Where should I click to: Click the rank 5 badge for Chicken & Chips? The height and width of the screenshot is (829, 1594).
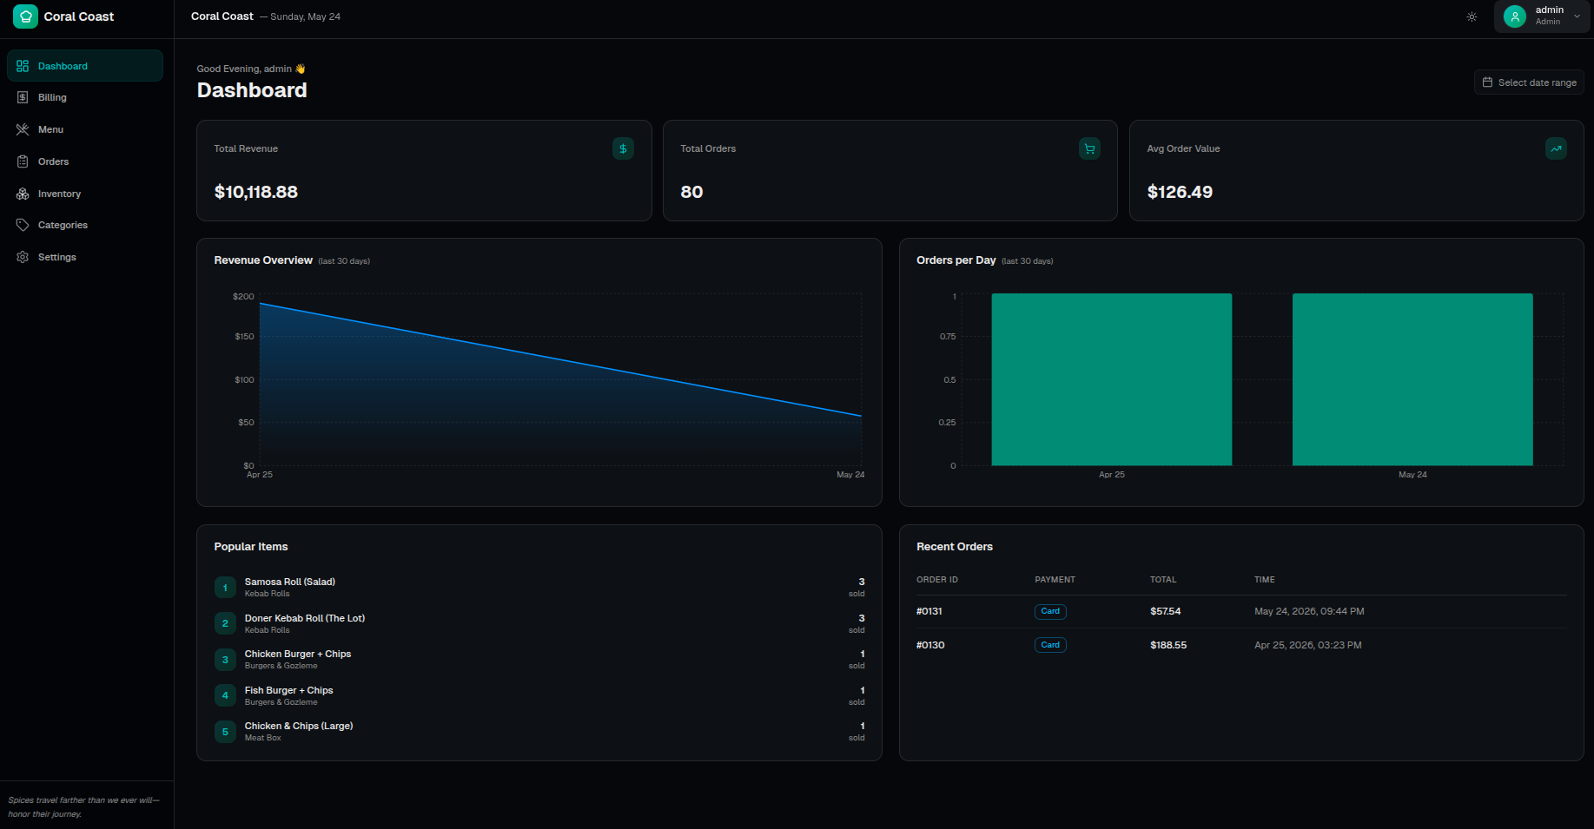pos(225,732)
